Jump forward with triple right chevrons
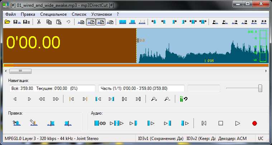 [56, 99]
